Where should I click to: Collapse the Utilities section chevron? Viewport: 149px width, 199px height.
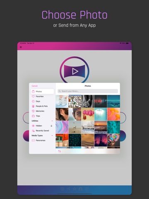pyautogui.click(x=52, y=121)
